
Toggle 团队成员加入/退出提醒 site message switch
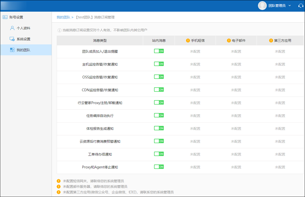(x=159, y=51)
